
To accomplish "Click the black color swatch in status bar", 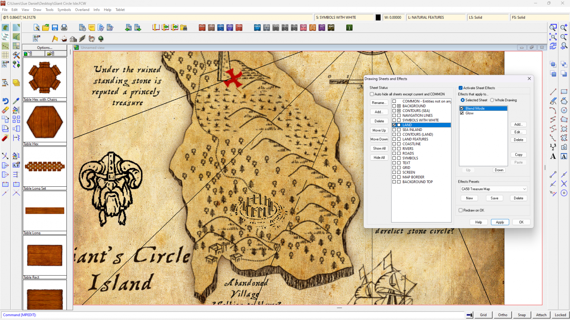I will click(x=378, y=17).
